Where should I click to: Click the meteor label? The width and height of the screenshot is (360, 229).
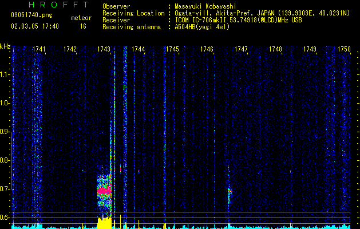(x=81, y=18)
